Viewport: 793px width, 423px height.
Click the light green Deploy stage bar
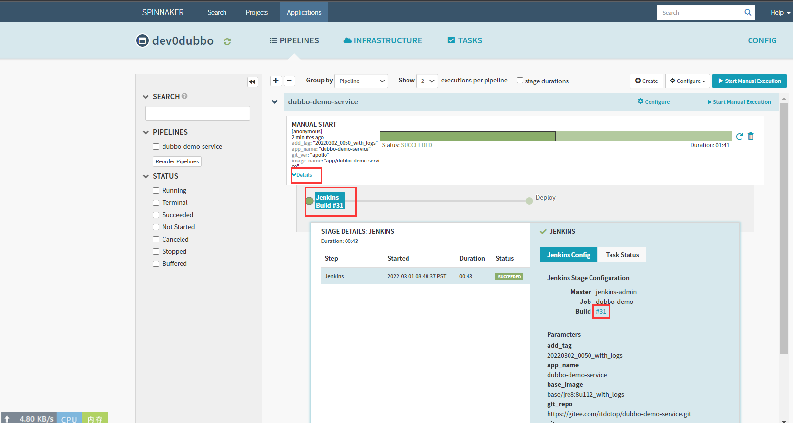click(644, 136)
